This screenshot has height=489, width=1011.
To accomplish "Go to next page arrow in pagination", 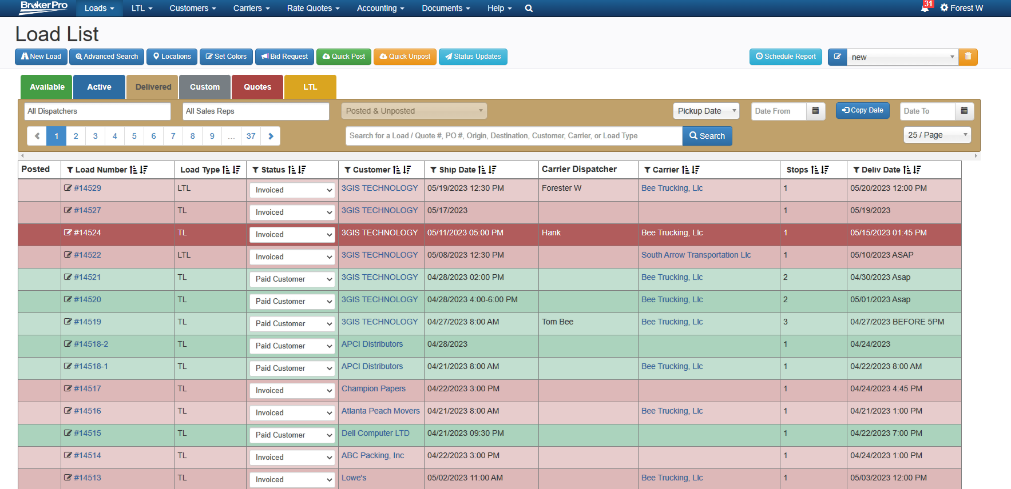I will 271,136.
